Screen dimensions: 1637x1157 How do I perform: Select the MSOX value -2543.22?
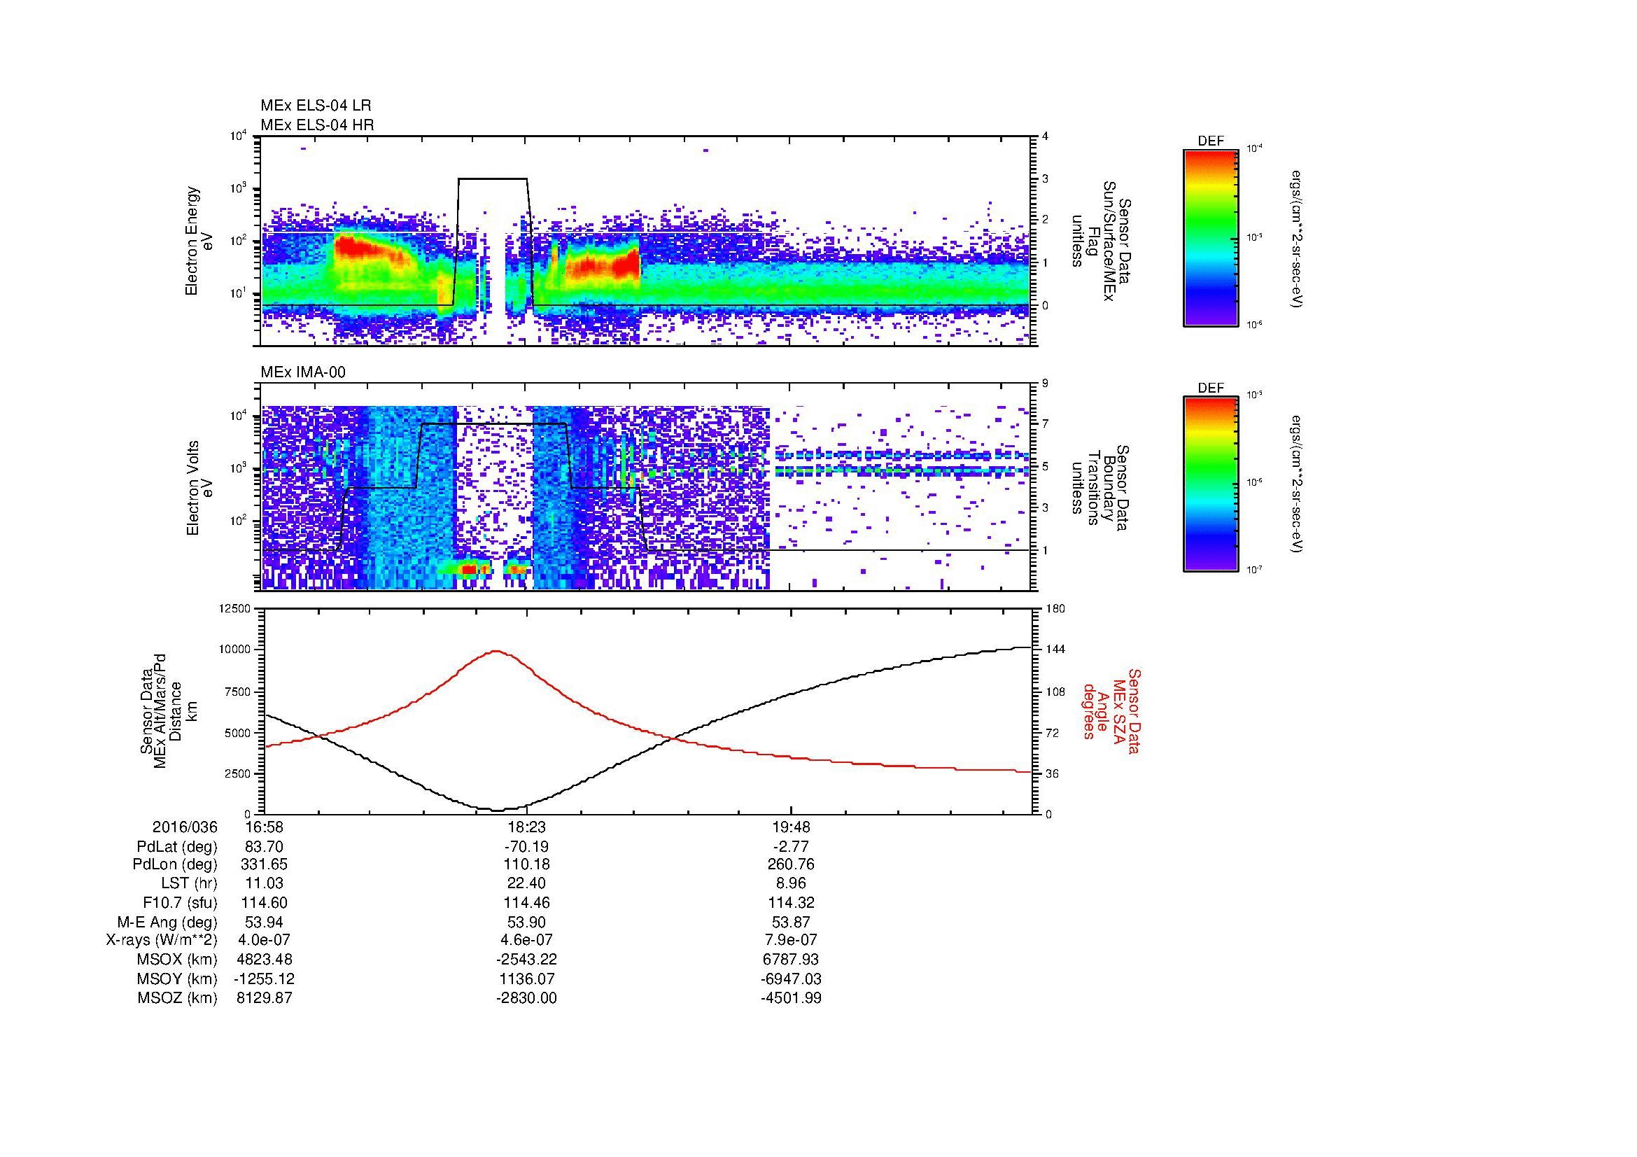(527, 960)
